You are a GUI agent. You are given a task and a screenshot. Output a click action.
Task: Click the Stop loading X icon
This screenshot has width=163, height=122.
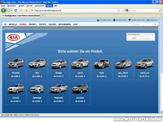pos(21,10)
